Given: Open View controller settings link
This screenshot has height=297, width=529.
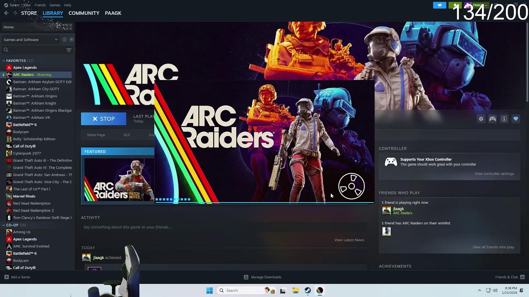Looking at the screenshot, I should (x=494, y=174).
